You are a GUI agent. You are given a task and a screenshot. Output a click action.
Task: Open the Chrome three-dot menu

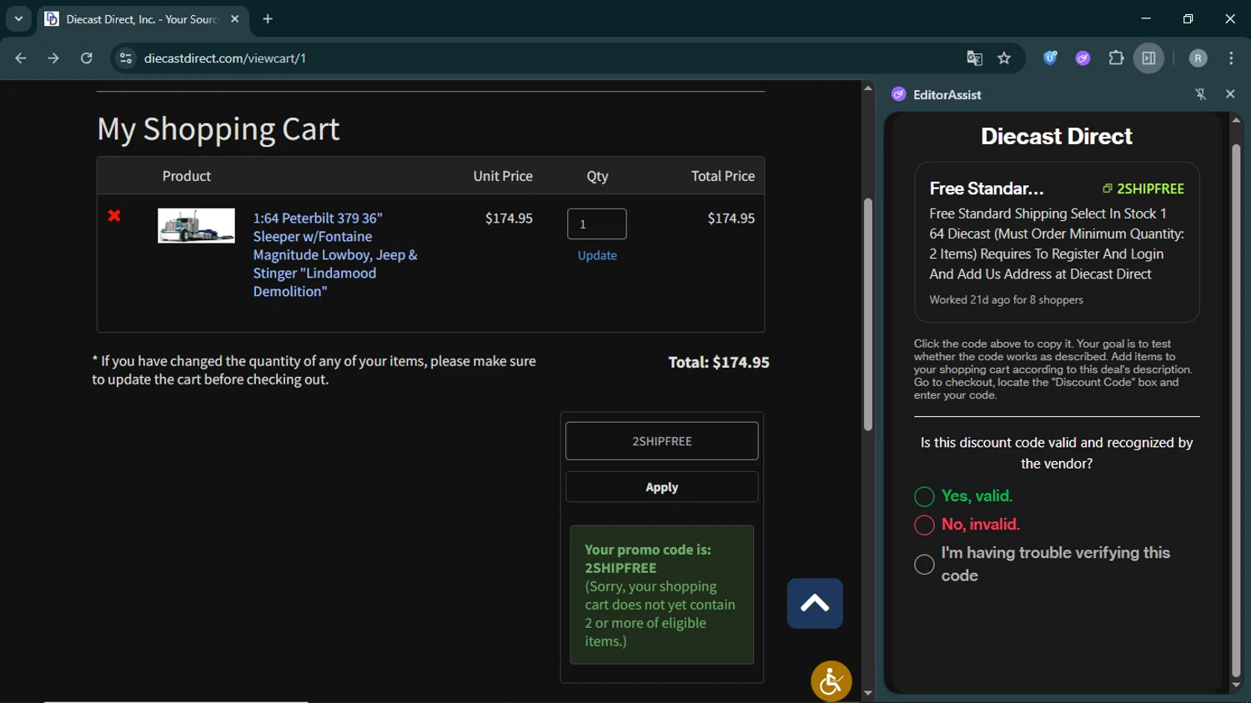coord(1231,58)
